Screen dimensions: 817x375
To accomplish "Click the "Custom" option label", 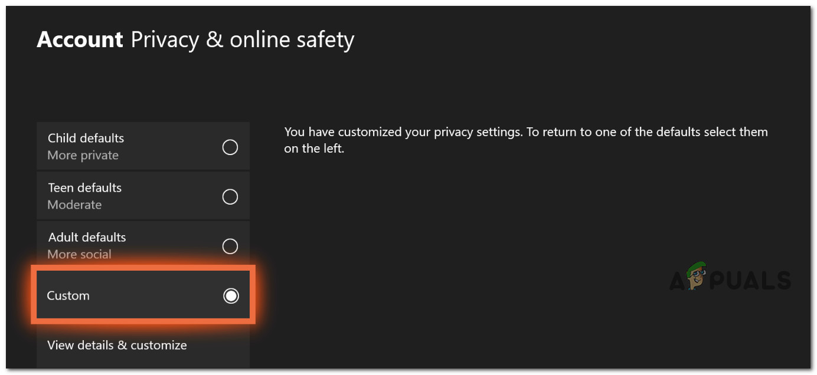I will (68, 295).
